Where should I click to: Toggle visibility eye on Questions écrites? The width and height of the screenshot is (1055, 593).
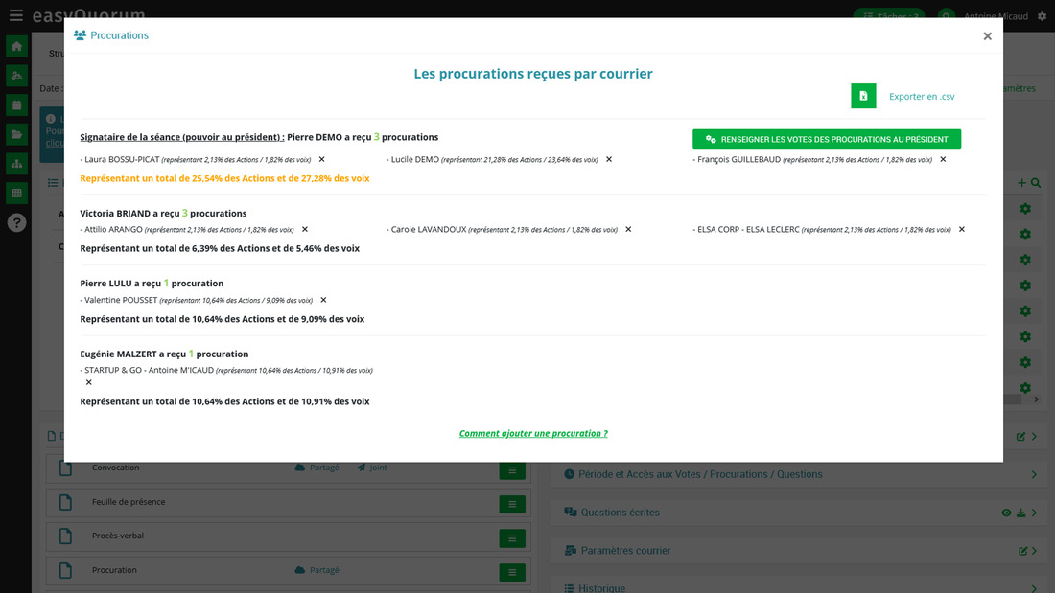(x=1006, y=513)
